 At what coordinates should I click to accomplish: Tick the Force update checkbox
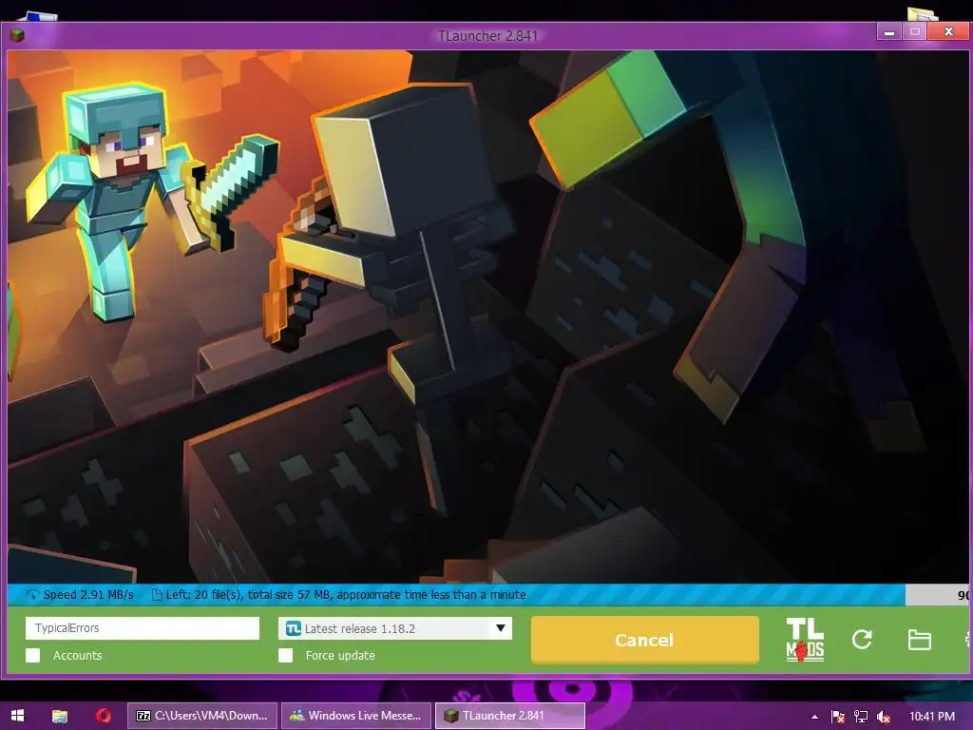point(285,656)
